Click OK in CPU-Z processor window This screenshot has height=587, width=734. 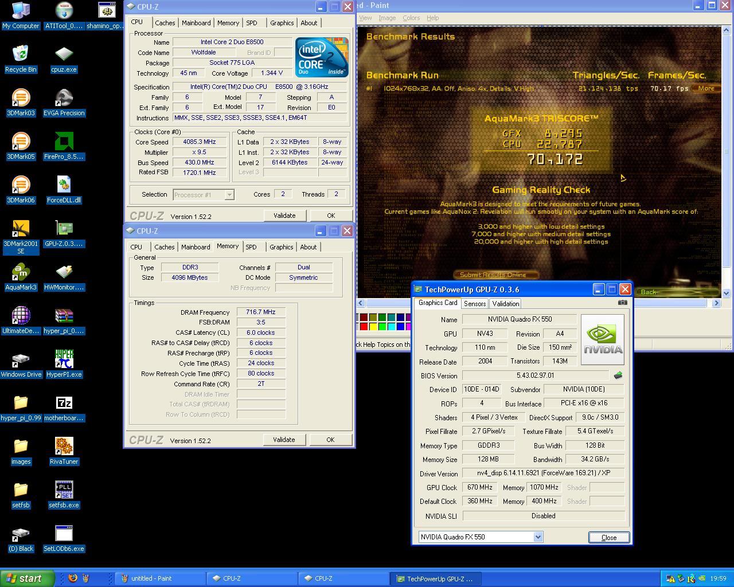pos(331,216)
